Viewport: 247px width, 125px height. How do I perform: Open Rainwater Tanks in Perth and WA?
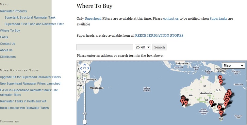(x=23, y=101)
